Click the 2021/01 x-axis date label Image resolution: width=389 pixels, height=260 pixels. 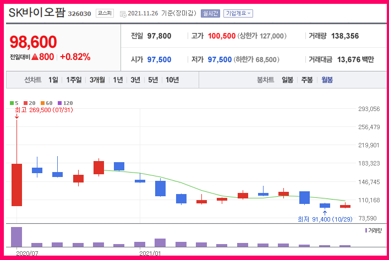(150, 253)
